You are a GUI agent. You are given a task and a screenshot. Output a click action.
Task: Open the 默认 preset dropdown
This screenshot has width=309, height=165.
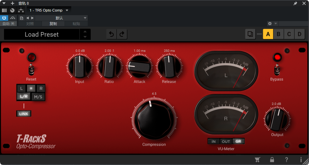tap(61, 18)
